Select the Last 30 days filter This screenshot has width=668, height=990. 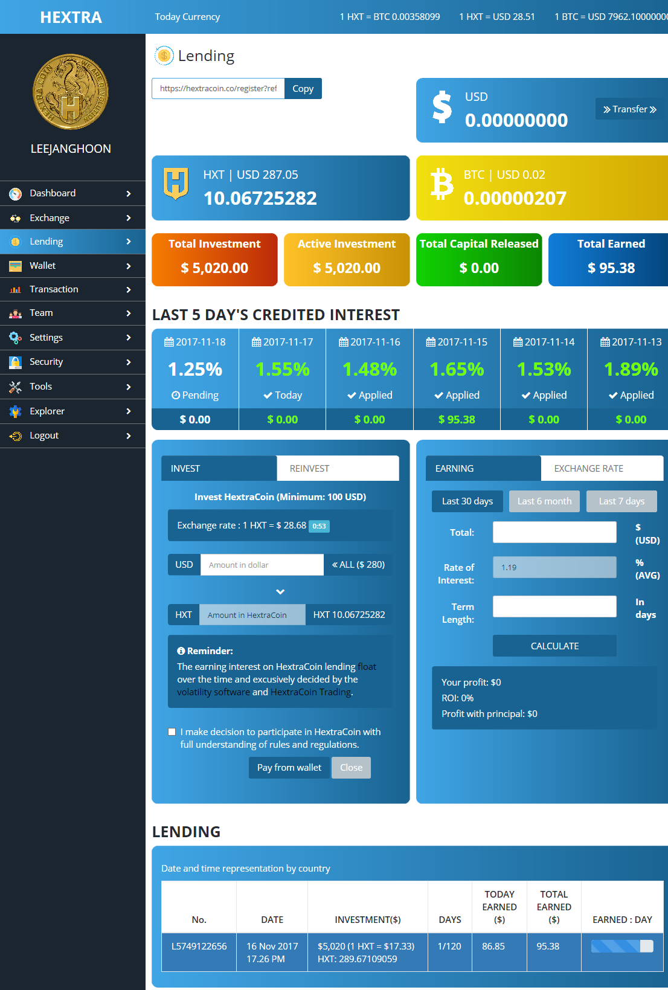pyautogui.click(x=467, y=501)
